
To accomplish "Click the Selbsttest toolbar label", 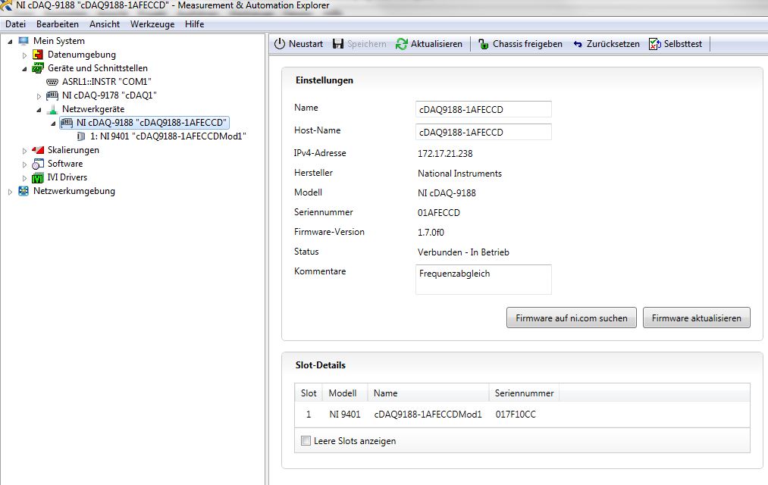I will point(683,44).
